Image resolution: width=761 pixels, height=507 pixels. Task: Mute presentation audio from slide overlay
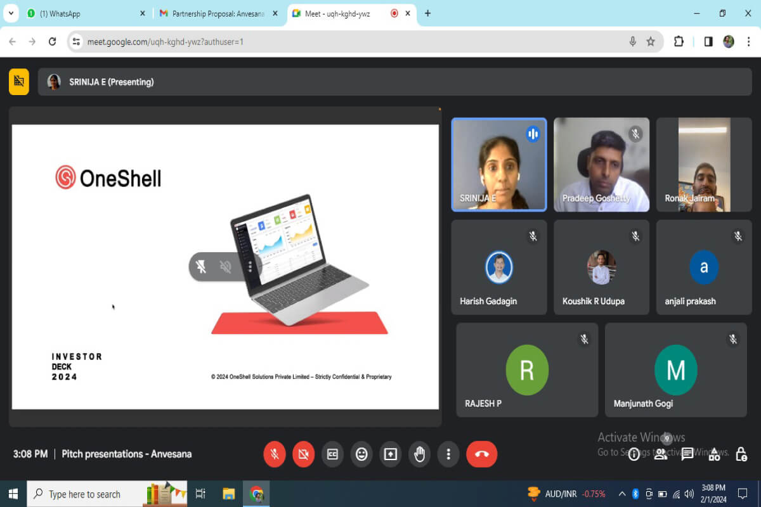coord(226,267)
